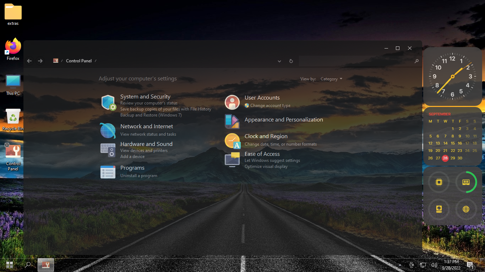Select the Programs category icon
This screenshot has height=272, width=485.
pyautogui.click(x=108, y=172)
